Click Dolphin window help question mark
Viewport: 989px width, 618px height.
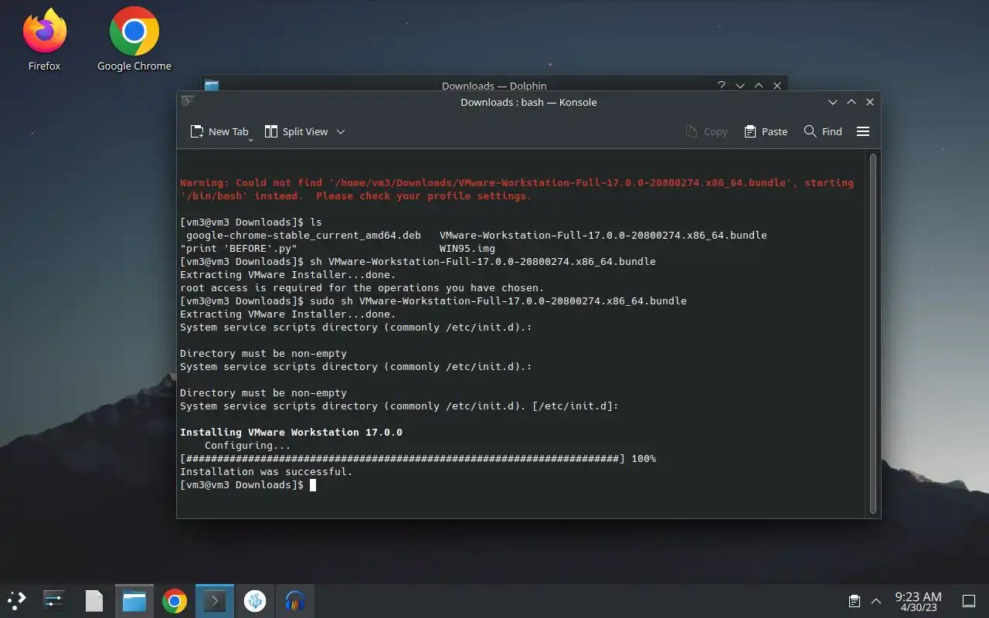(x=722, y=86)
